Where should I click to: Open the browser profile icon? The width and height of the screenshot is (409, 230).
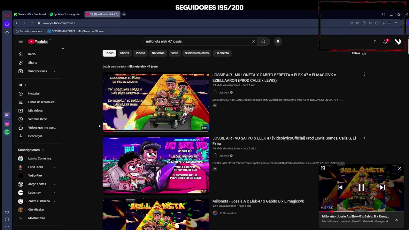click(x=396, y=23)
